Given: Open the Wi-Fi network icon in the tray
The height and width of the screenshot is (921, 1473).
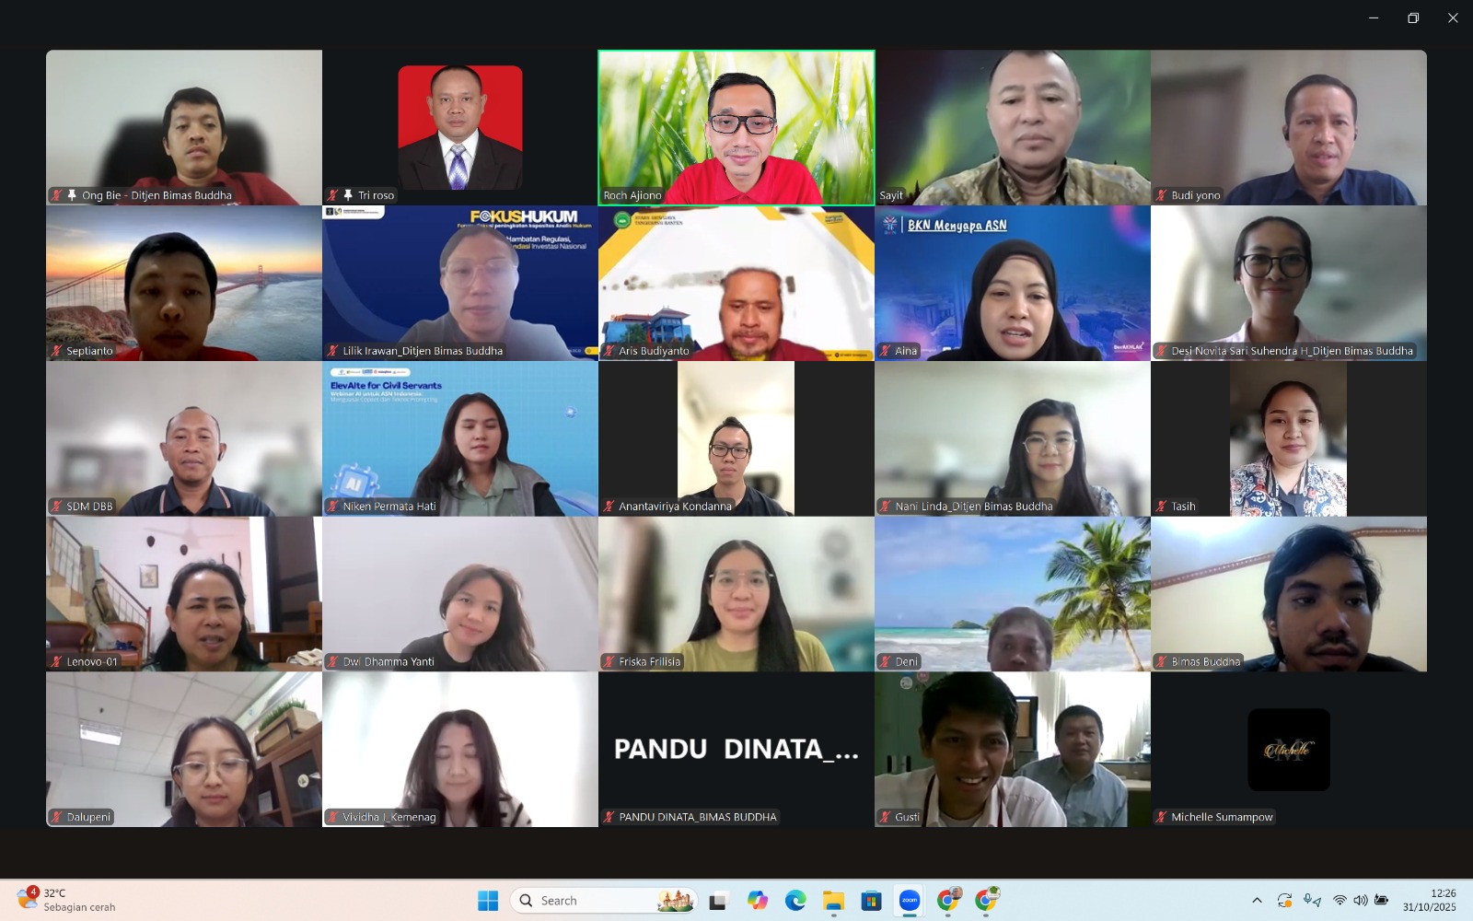Looking at the screenshot, I should [x=1340, y=901].
